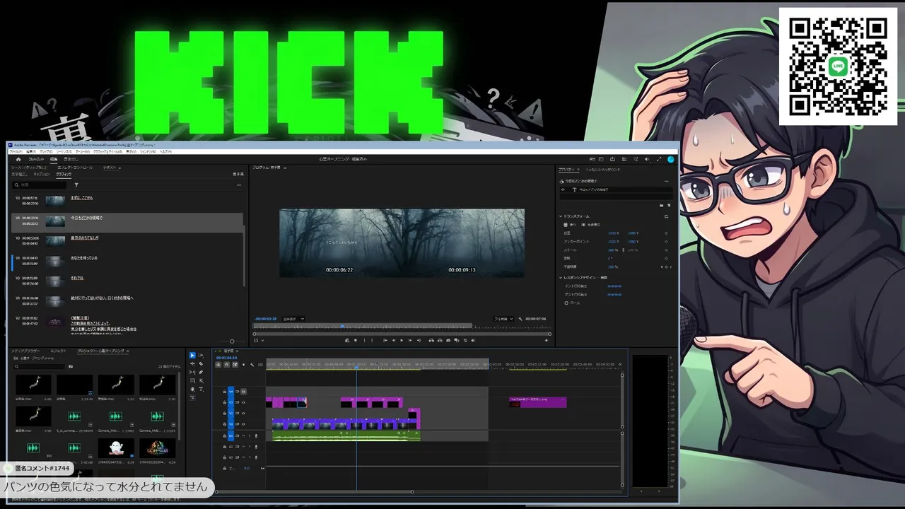Toggle V2 track output eye
The height and width of the screenshot is (509, 905).
point(243,413)
